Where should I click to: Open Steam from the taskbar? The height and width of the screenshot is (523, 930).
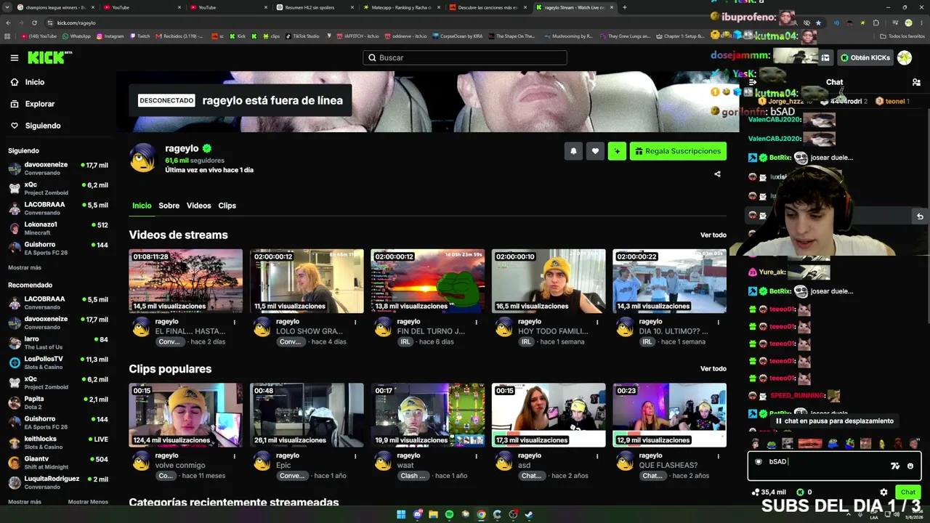[529, 514]
